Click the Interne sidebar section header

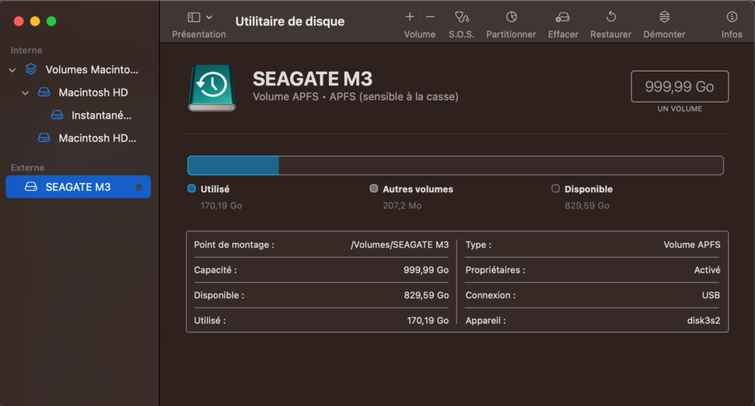27,50
